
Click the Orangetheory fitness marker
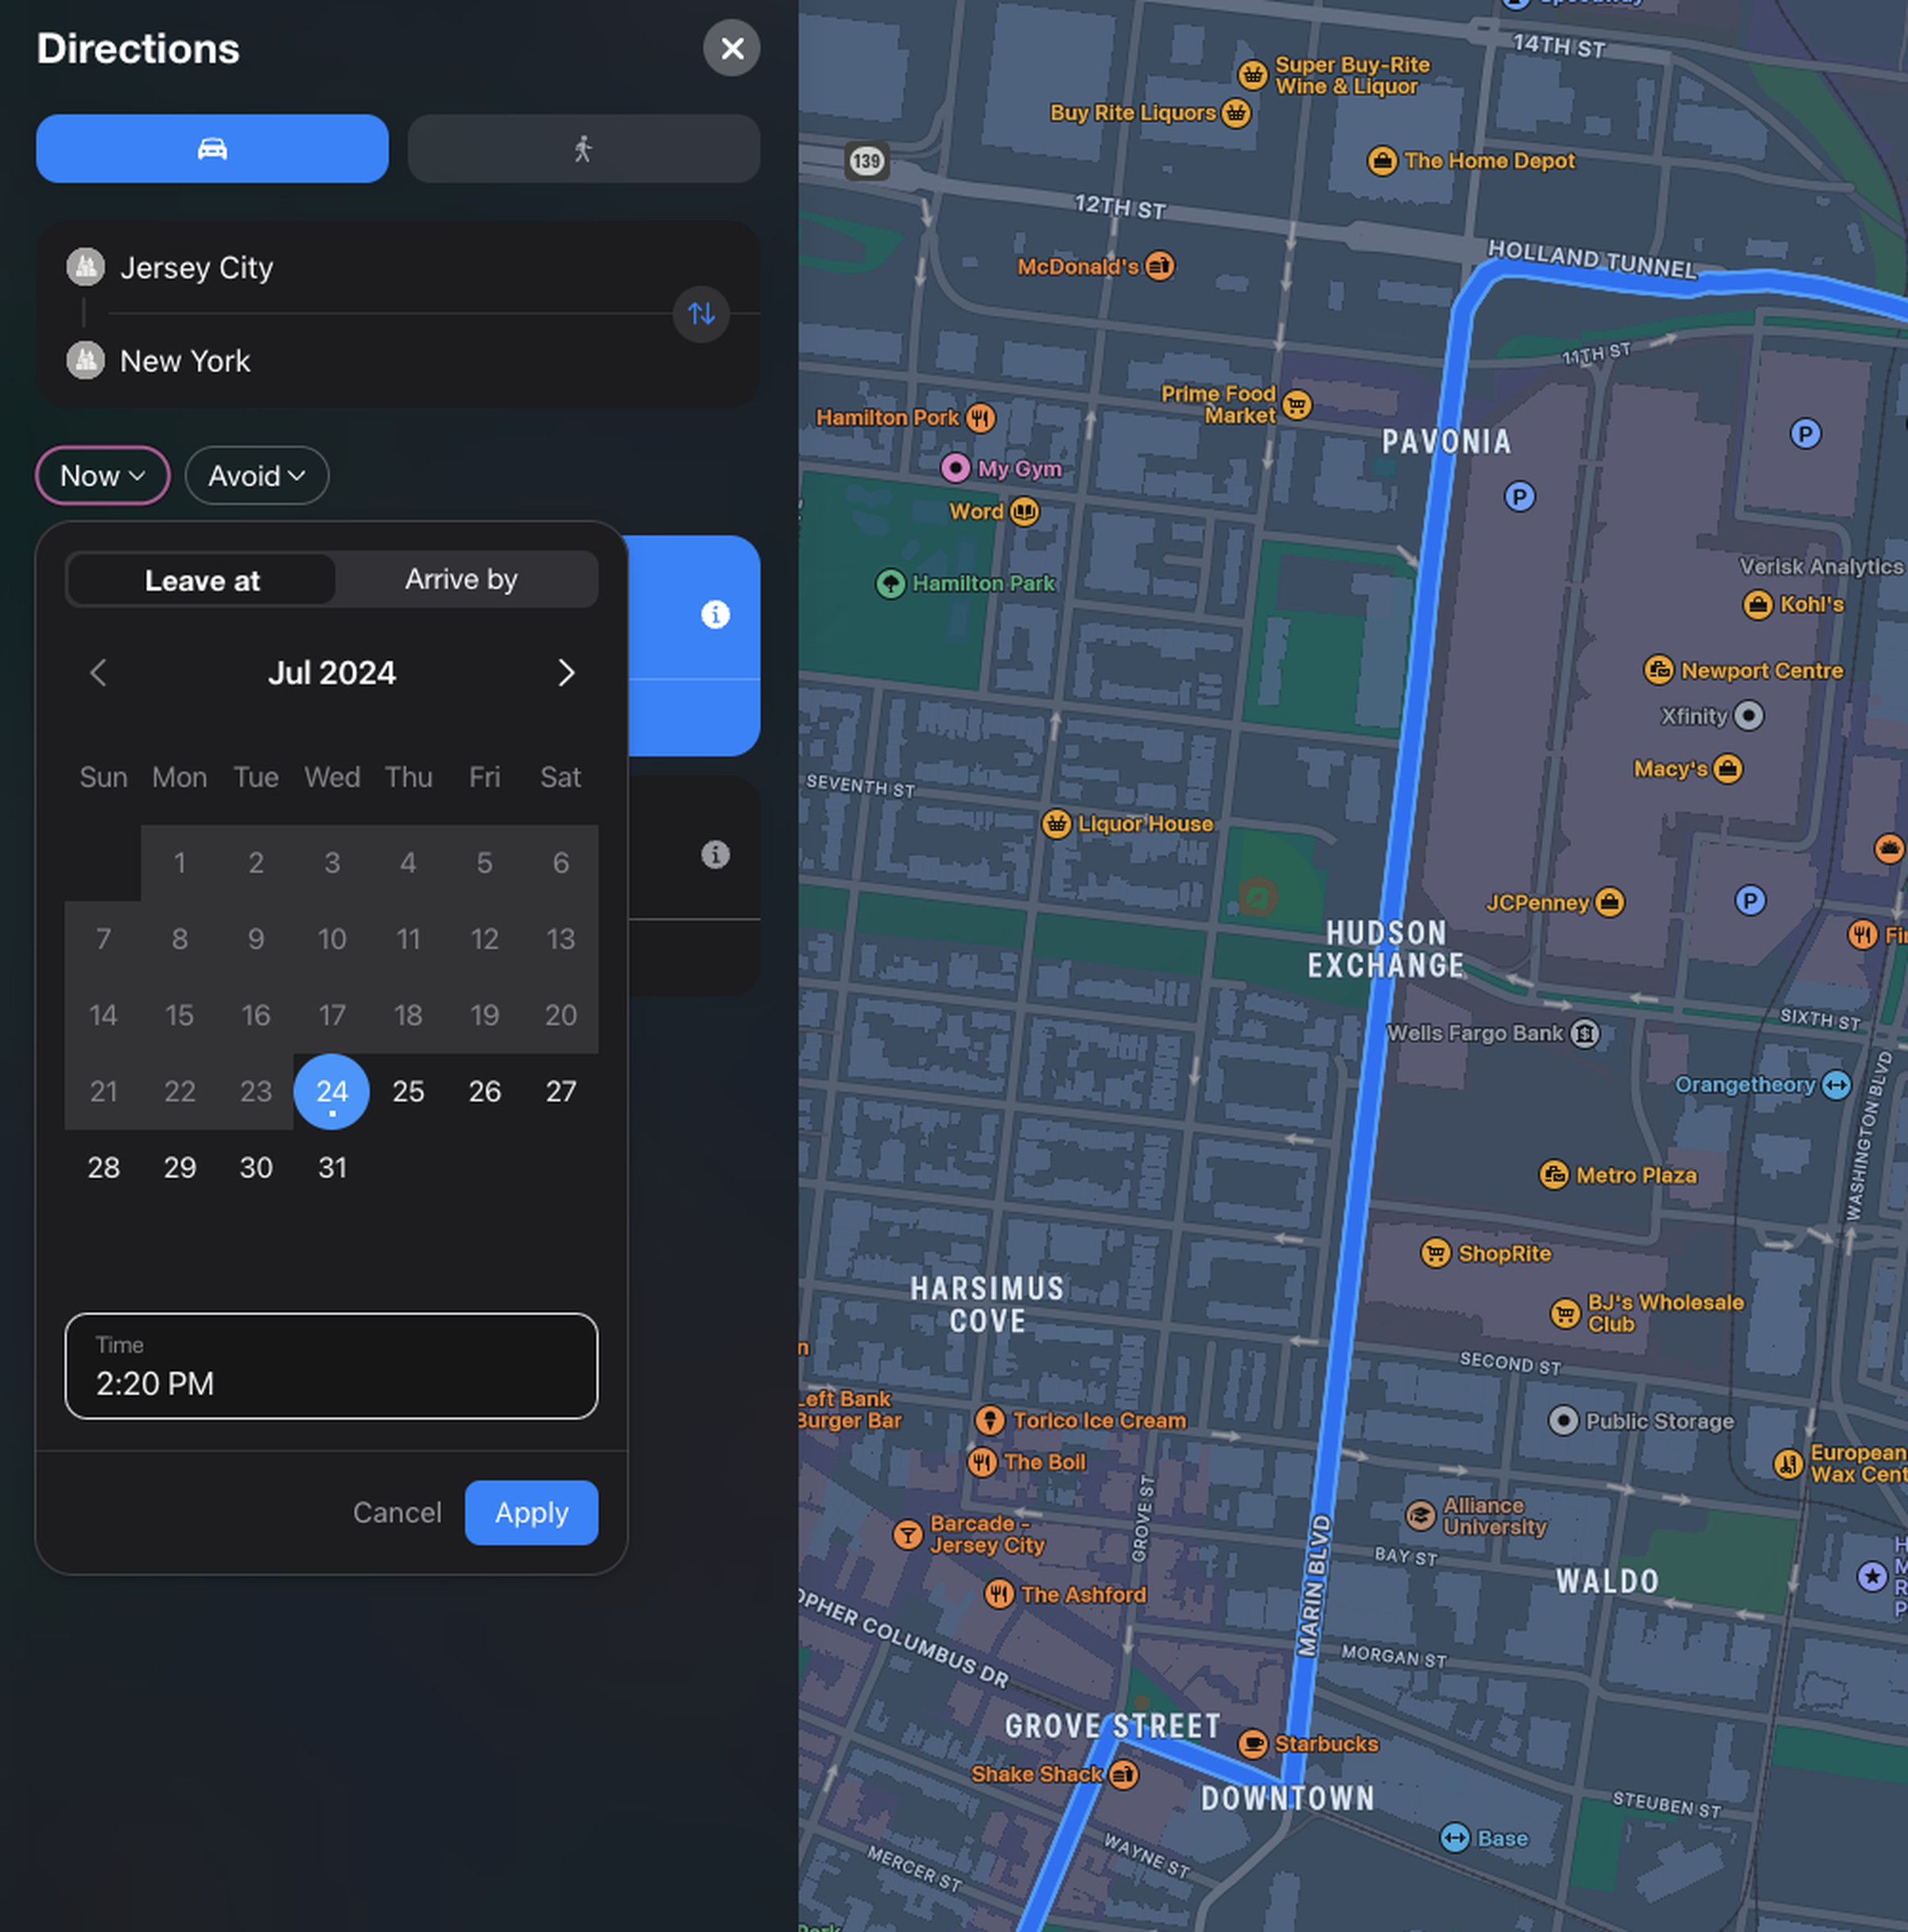pyautogui.click(x=1837, y=1085)
